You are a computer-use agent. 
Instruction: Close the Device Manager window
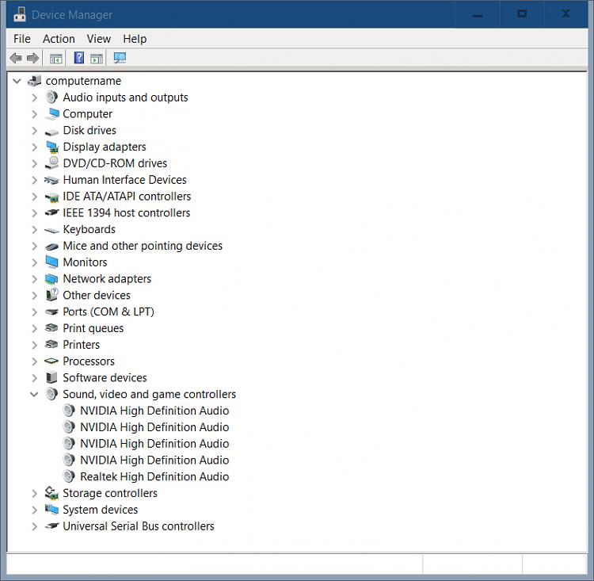[565, 14]
